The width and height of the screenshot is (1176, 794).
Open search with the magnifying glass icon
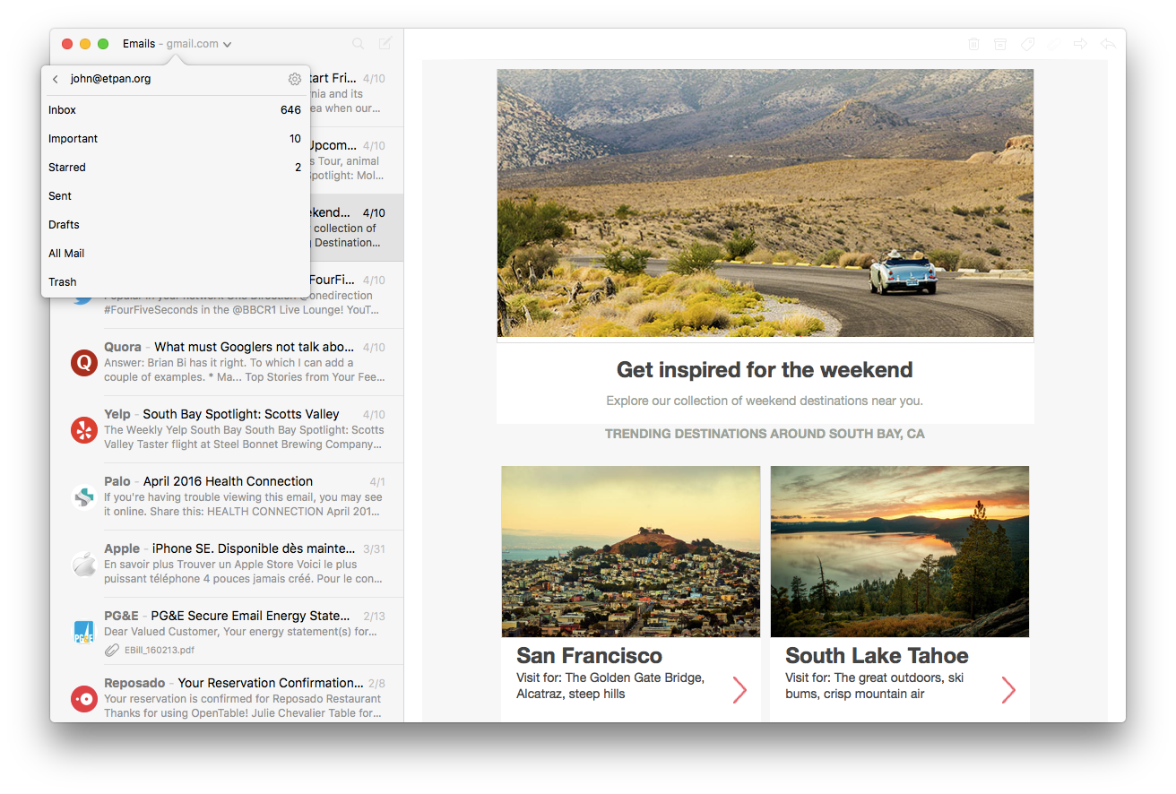click(359, 43)
